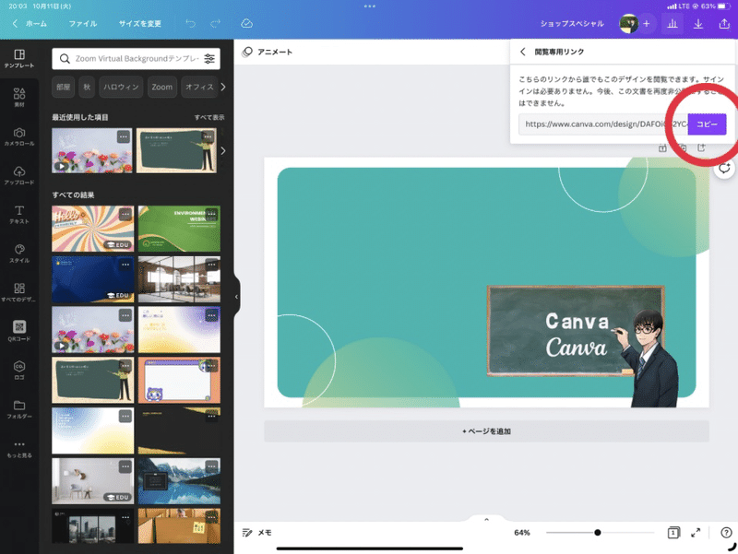Click the user profile avatar

629,24
